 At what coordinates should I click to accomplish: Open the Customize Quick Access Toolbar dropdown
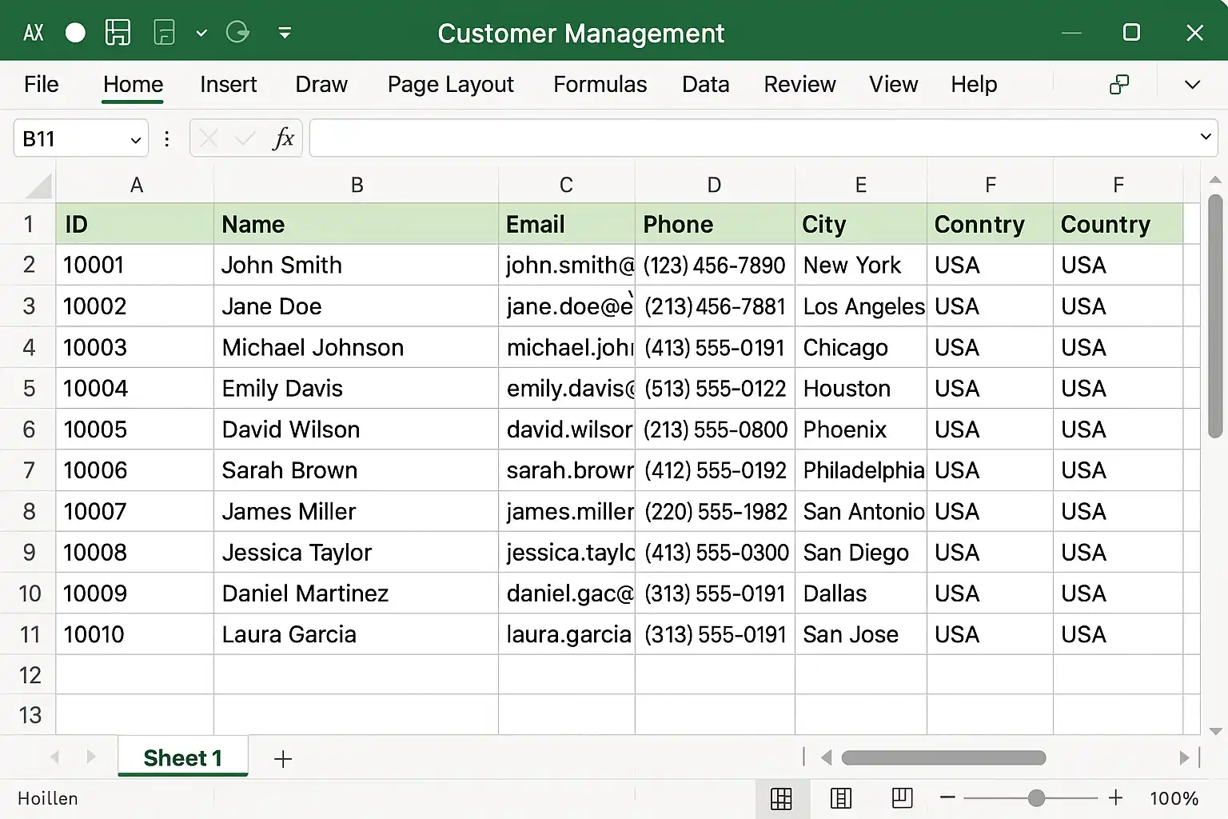(285, 33)
